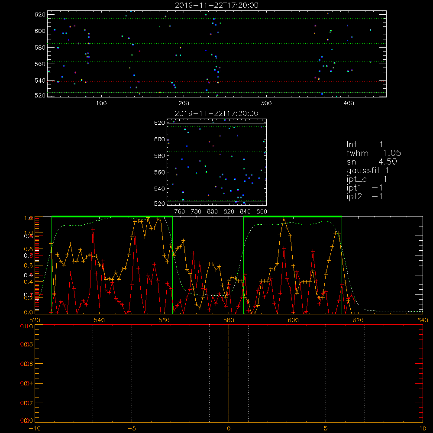Click x-axis label 640 of profile plot
The width and height of the screenshot is (433, 433).
click(x=423, y=320)
